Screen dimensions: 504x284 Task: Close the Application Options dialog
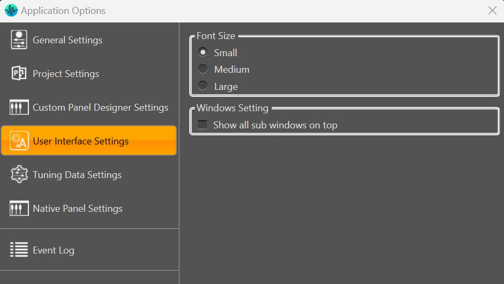pos(492,11)
